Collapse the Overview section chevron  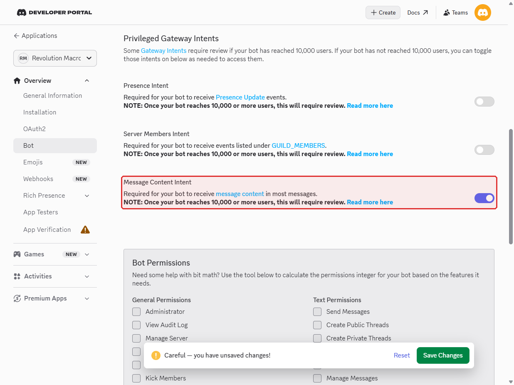[x=87, y=81]
